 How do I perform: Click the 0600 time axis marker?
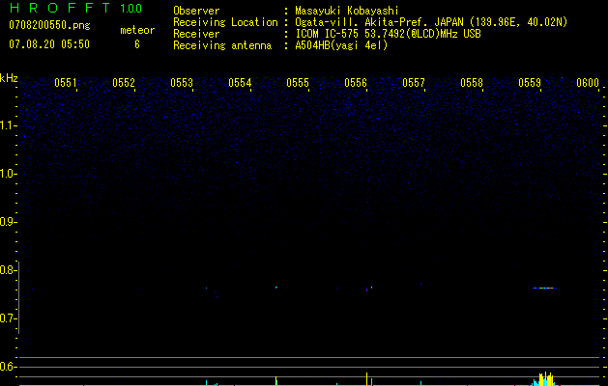[x=588, y=83]
